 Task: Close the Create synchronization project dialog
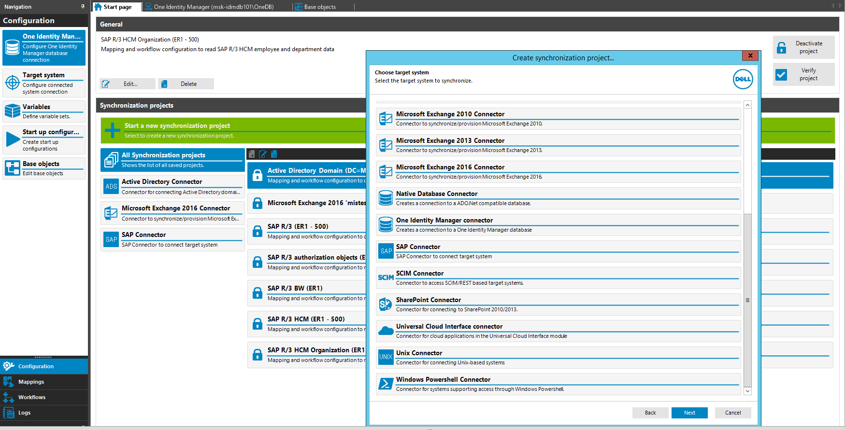click(750, 55)
